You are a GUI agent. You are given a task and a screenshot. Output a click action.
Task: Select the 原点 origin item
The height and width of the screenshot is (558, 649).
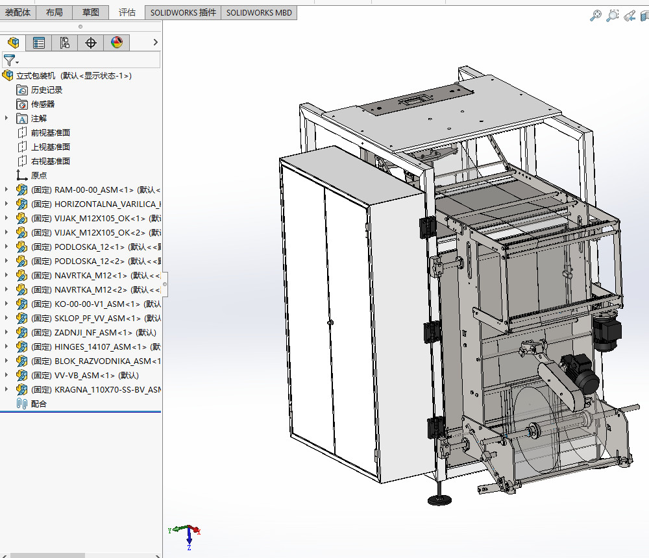tap(38, 175)
